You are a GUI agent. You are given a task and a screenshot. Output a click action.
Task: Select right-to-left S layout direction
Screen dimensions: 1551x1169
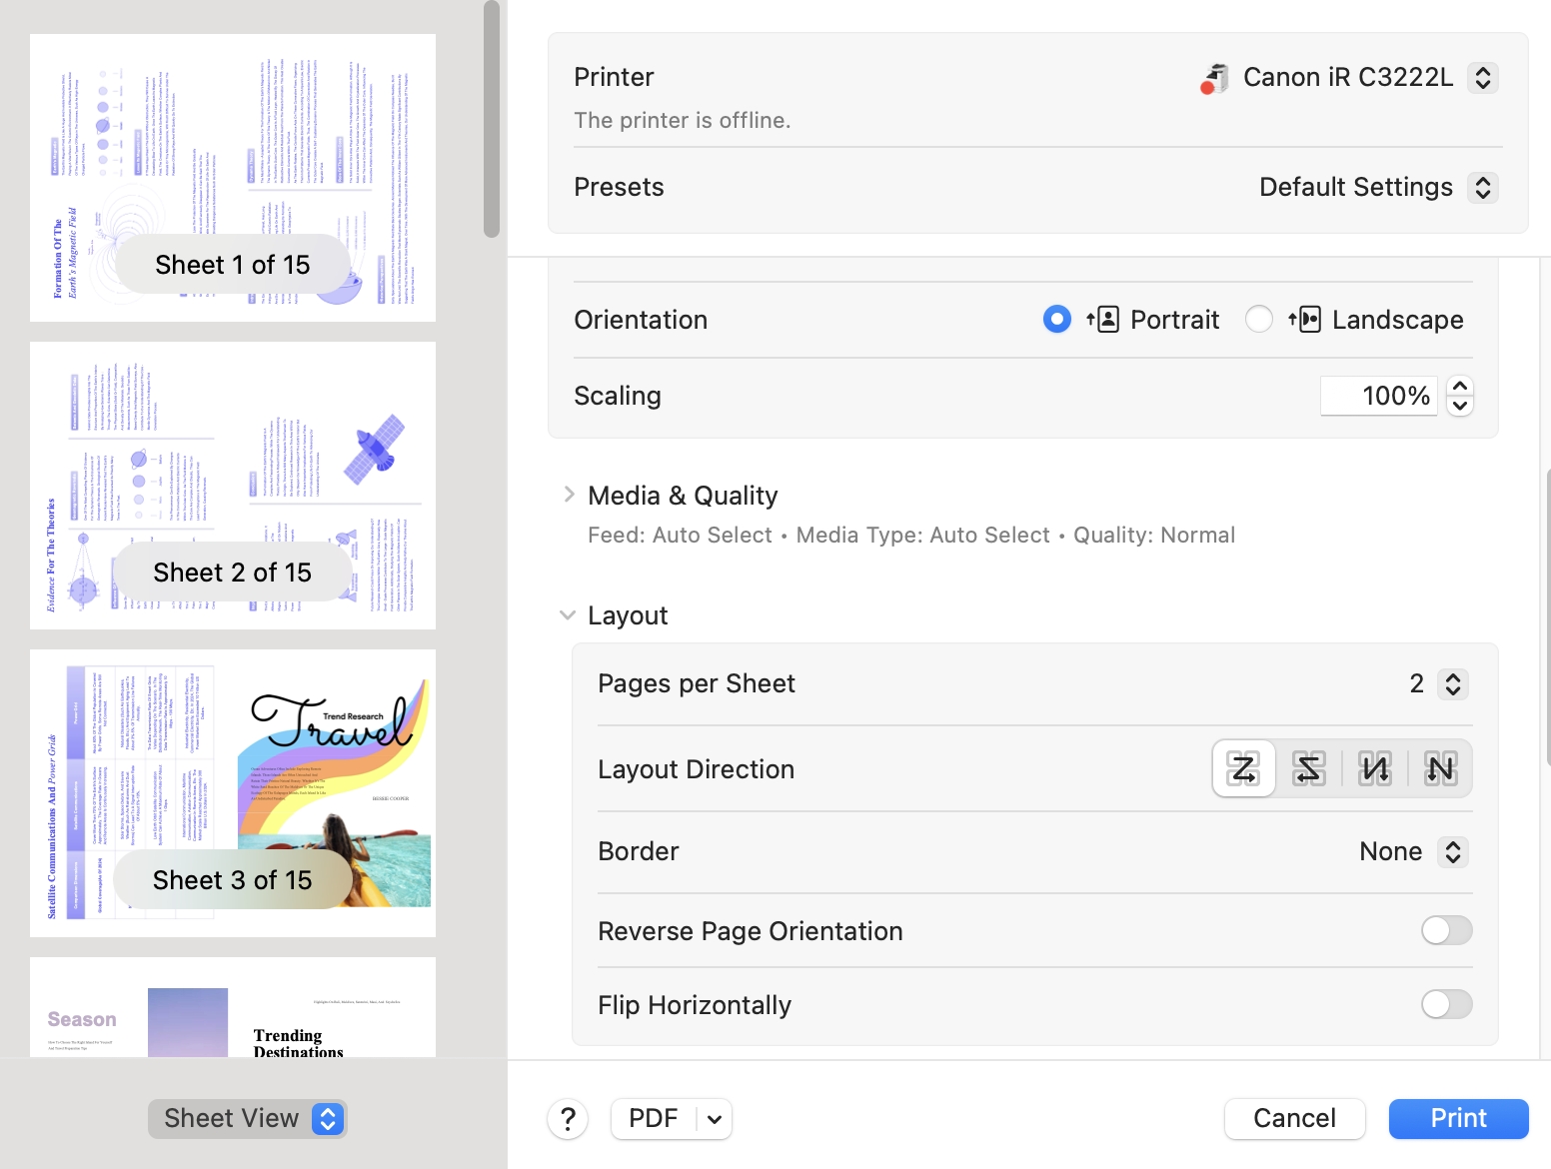1308,768
